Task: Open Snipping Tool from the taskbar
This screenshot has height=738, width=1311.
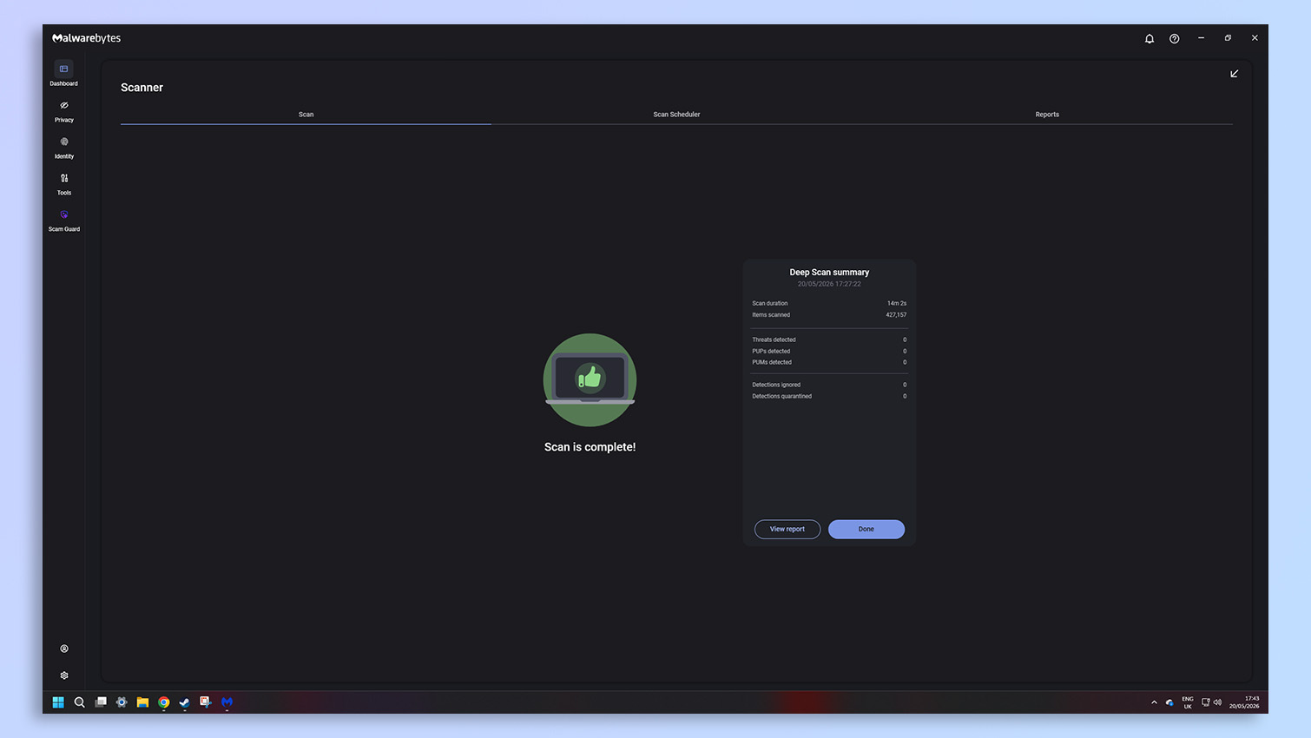Action: [x=206, y=702]
